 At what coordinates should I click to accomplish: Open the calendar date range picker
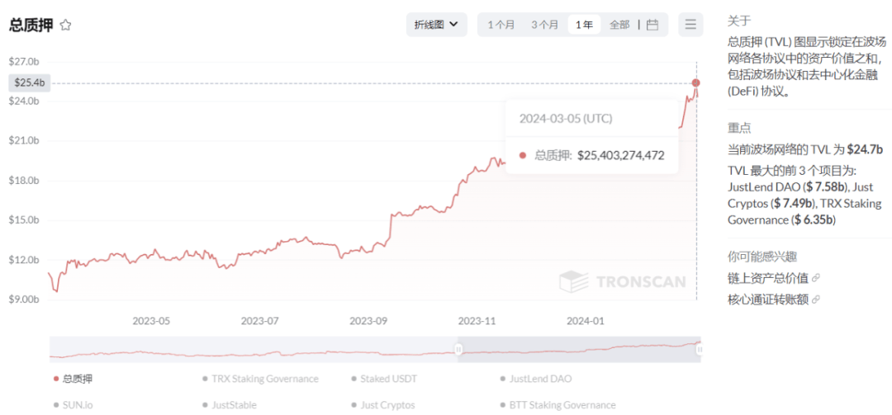(652, 25)
